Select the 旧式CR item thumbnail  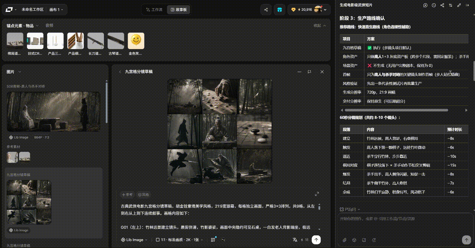(x=35, y=41)
